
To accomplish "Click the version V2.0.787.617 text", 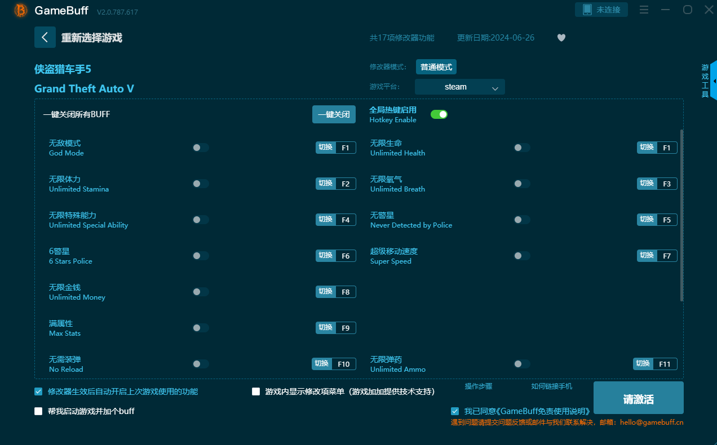I will [117, 12].
